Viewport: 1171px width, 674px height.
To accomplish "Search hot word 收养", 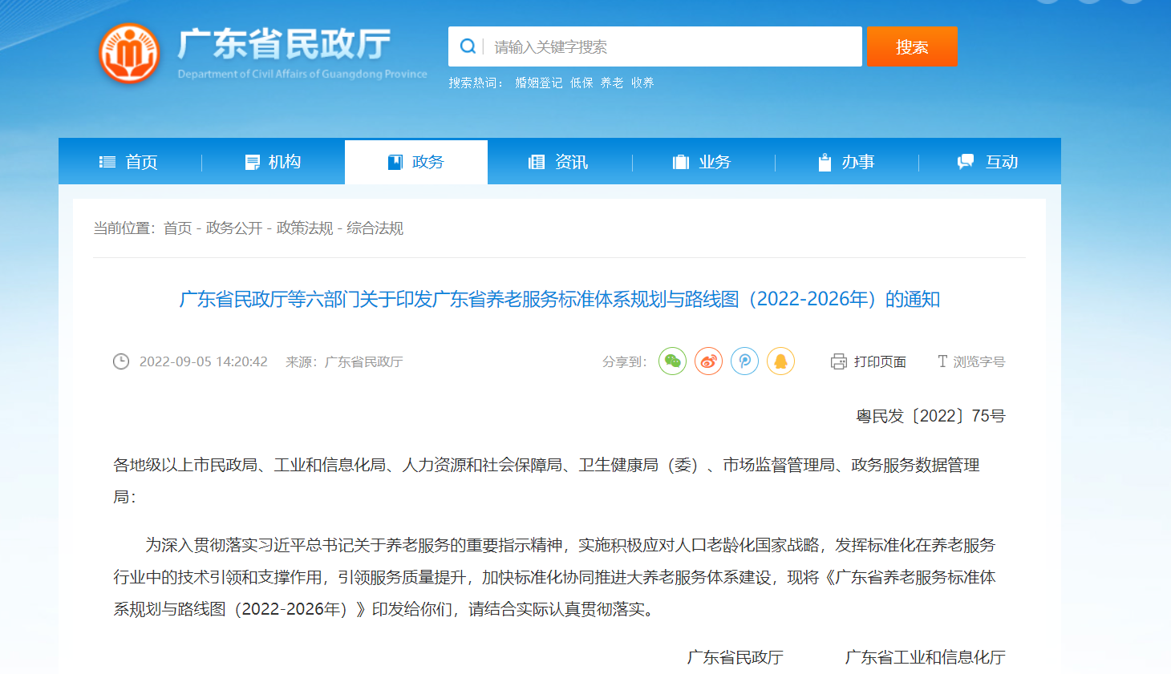I will [642, 83].
